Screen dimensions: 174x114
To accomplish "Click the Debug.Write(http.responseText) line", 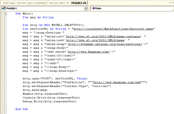I will tap(50, 101).
